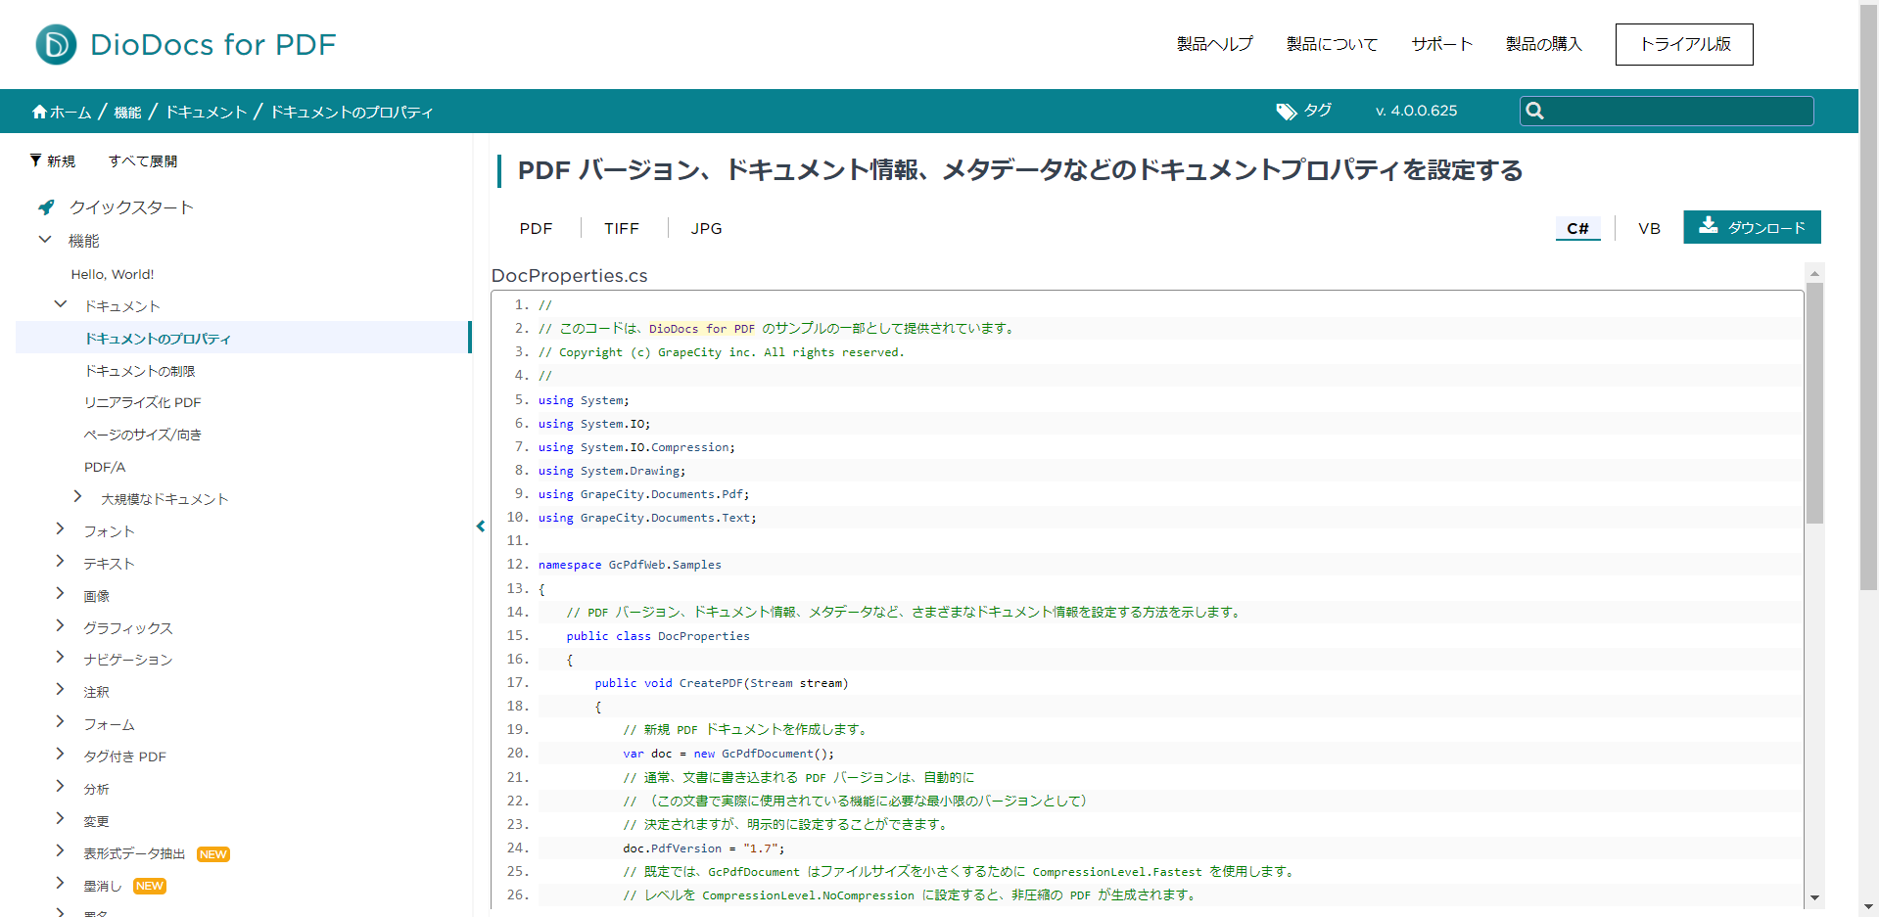Open the 製品の購入 menu item
Screen dimensions: 1879x917
1544,44
